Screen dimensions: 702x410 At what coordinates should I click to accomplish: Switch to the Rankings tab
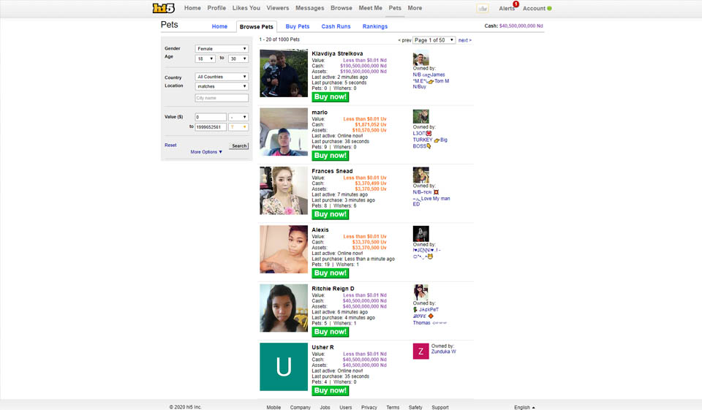pyautogui.click(x=375, y=26)
